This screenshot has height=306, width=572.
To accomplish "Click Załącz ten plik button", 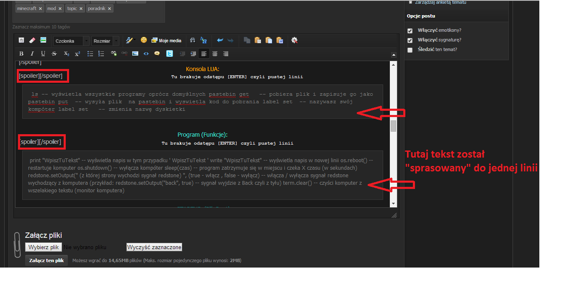I will 46,260.
